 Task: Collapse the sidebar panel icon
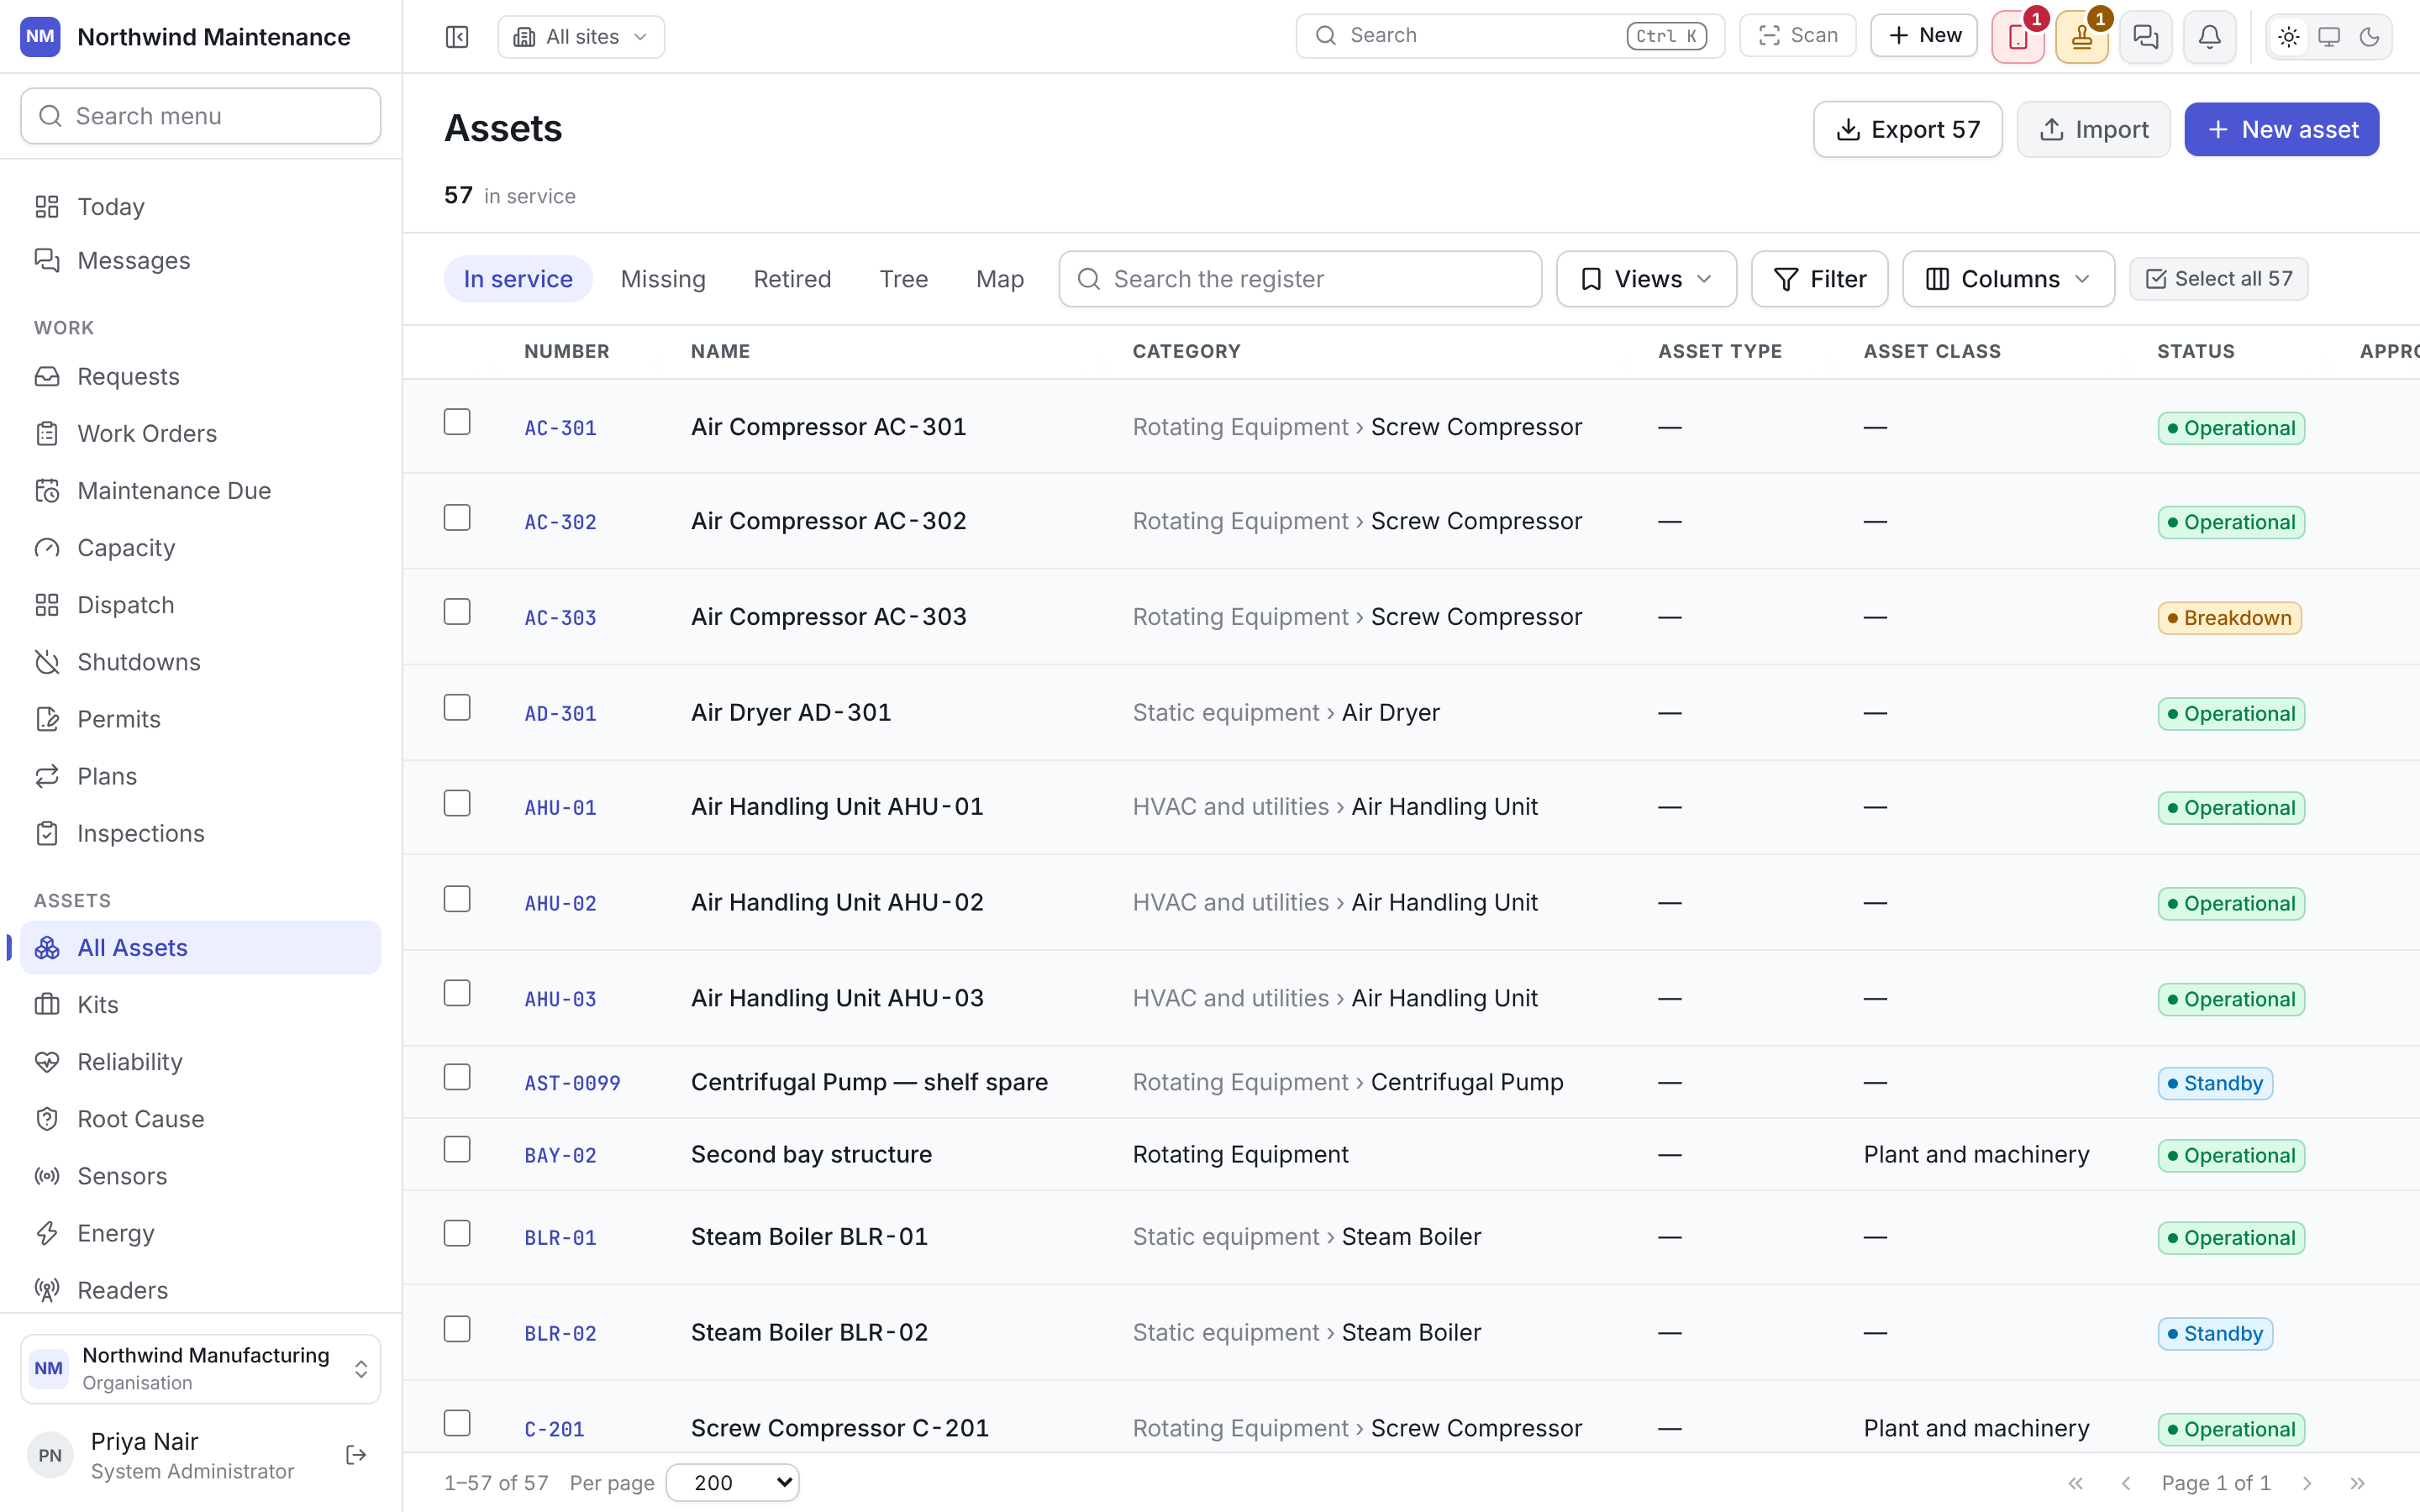point(456,37)
